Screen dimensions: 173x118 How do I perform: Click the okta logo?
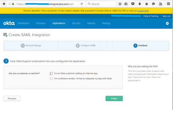[x=9, y=23]
